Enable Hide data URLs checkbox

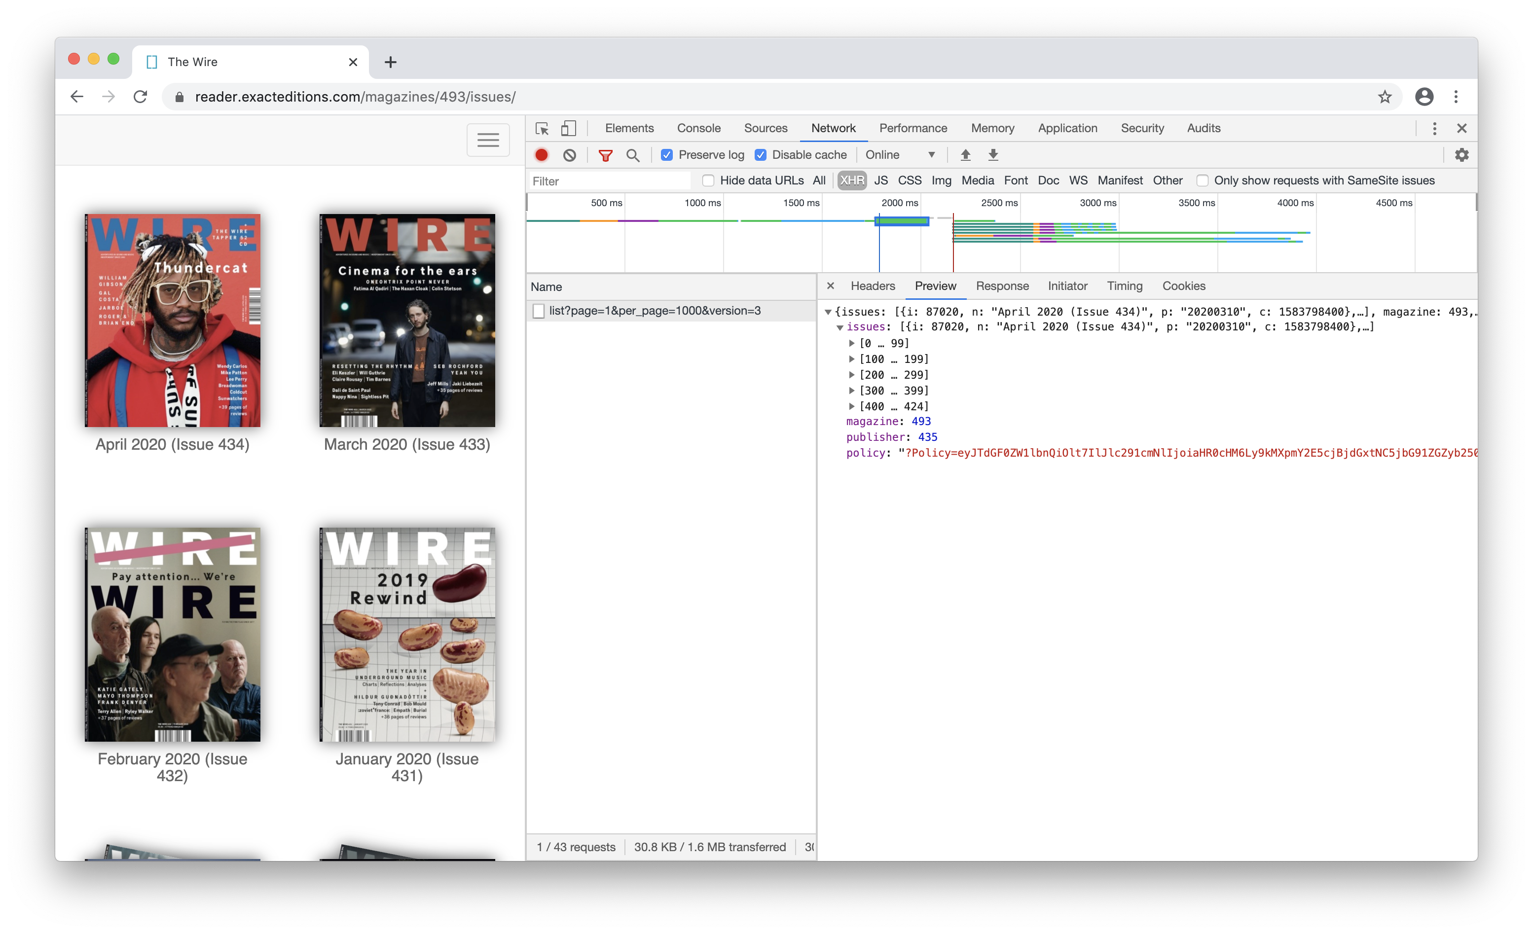coord(708,180)
